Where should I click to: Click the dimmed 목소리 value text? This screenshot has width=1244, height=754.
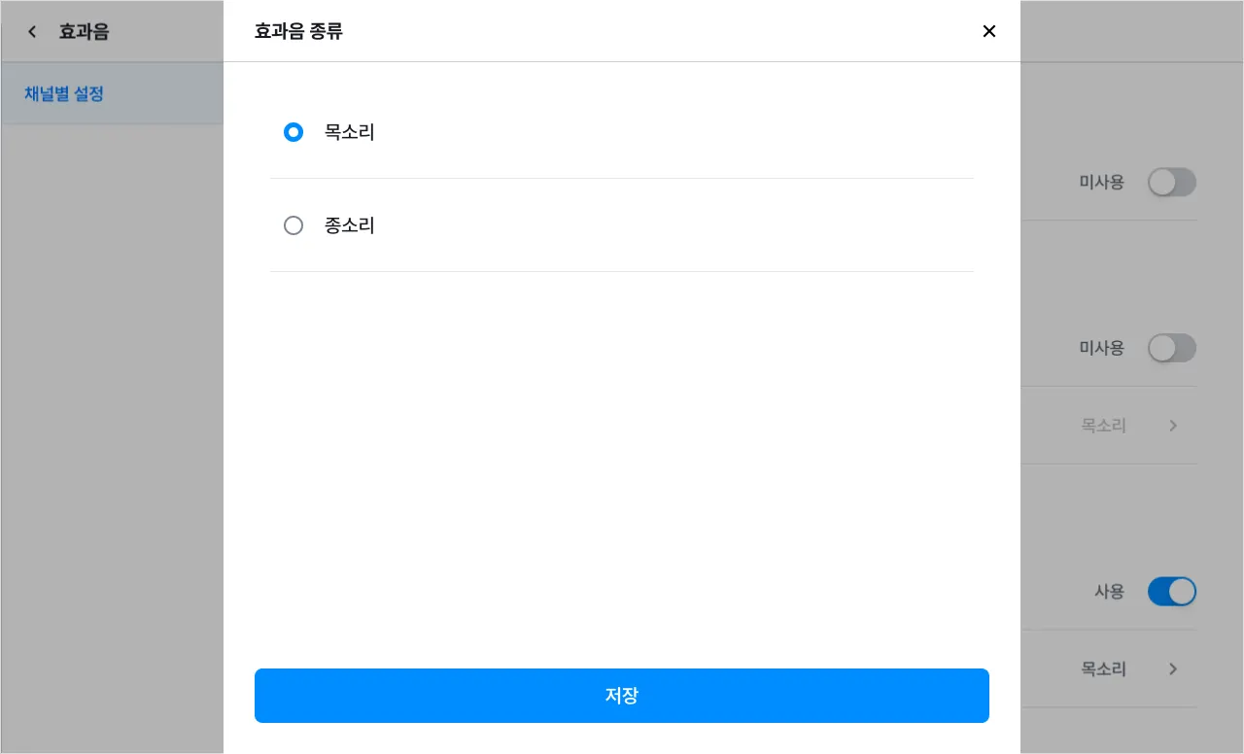tap(1103, 426)
